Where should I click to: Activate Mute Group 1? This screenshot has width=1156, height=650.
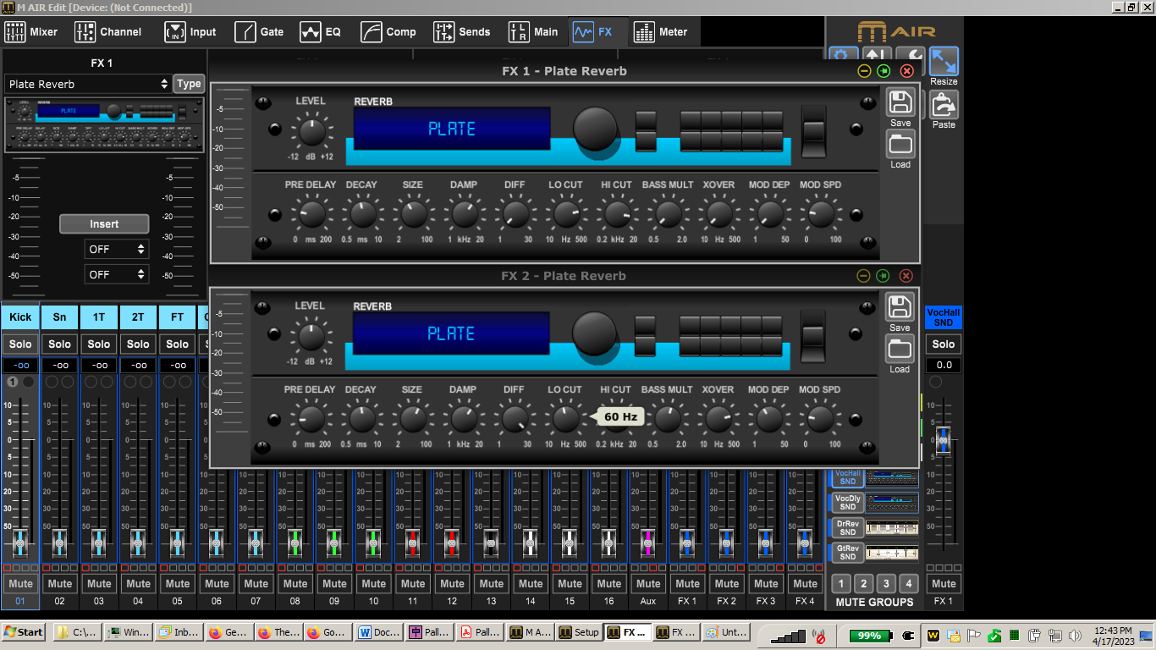pos(840,583)
